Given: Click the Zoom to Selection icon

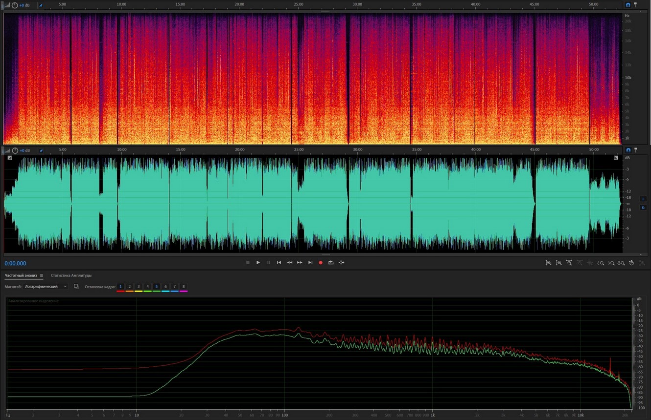Looking at the screenshot, I should (x=621, y=263).
